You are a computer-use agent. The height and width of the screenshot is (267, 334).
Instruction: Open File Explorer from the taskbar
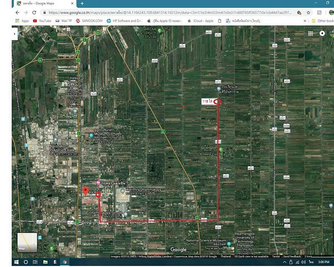pyautogui.click(x=45, y=262)
